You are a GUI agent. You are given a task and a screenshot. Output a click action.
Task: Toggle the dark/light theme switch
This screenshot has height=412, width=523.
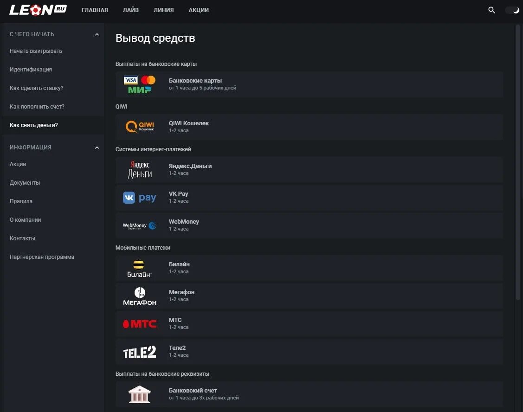pyautogui.click(x=512, y=10)
